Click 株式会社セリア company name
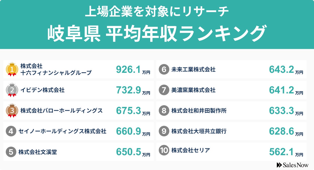The width and height of the screenshot is (314, 170). click(191, 150)
